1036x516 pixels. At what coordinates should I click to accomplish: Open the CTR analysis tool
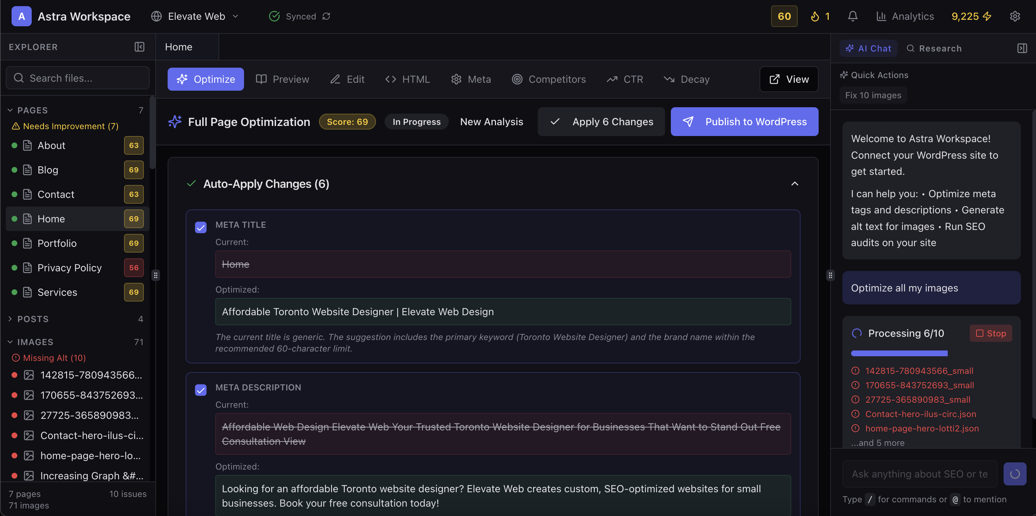point(625,79)
